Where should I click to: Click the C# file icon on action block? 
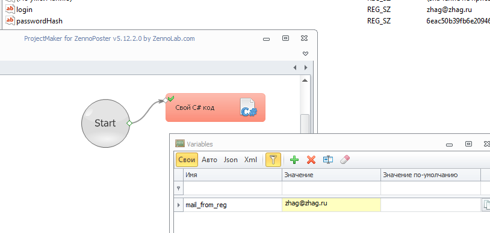[248, 107]
